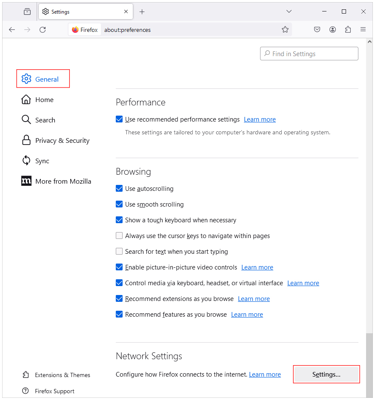
Task: Enable cursor keys for page navigation
Action: [119, 235]
